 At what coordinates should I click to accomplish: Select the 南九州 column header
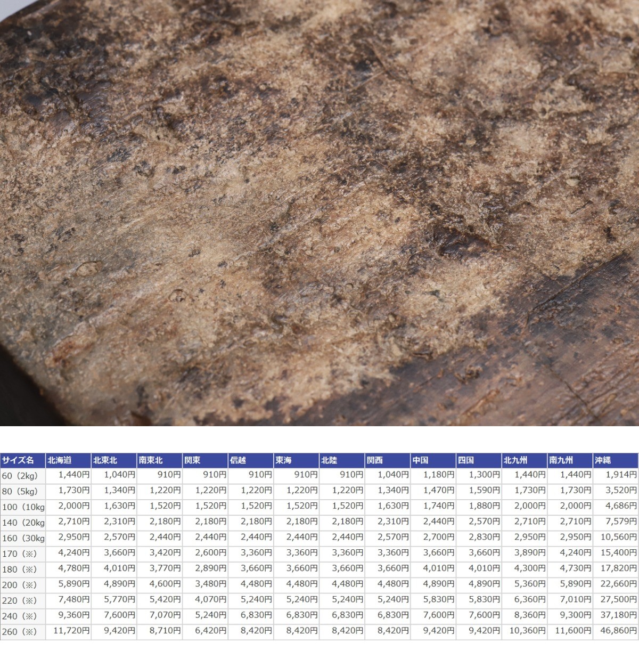pos(570,460)
